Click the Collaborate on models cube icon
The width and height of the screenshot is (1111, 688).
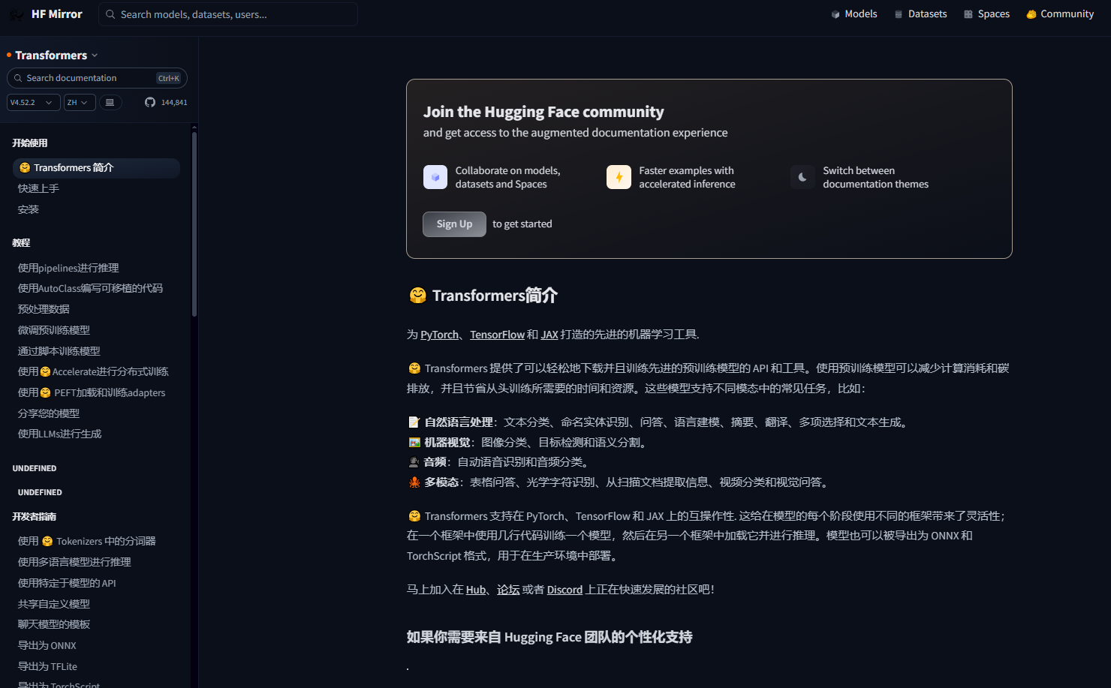pos(435,177)
